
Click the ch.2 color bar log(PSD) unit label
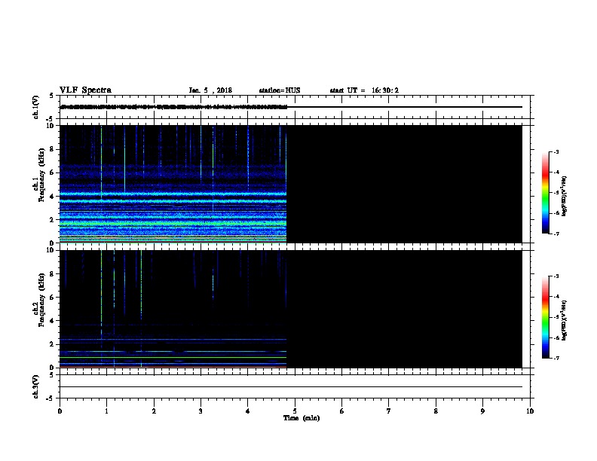564,320
